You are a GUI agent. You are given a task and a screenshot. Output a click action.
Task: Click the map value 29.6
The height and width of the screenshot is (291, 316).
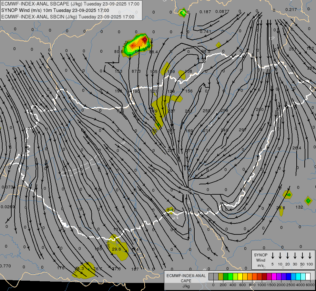click(x=116, y=249)
